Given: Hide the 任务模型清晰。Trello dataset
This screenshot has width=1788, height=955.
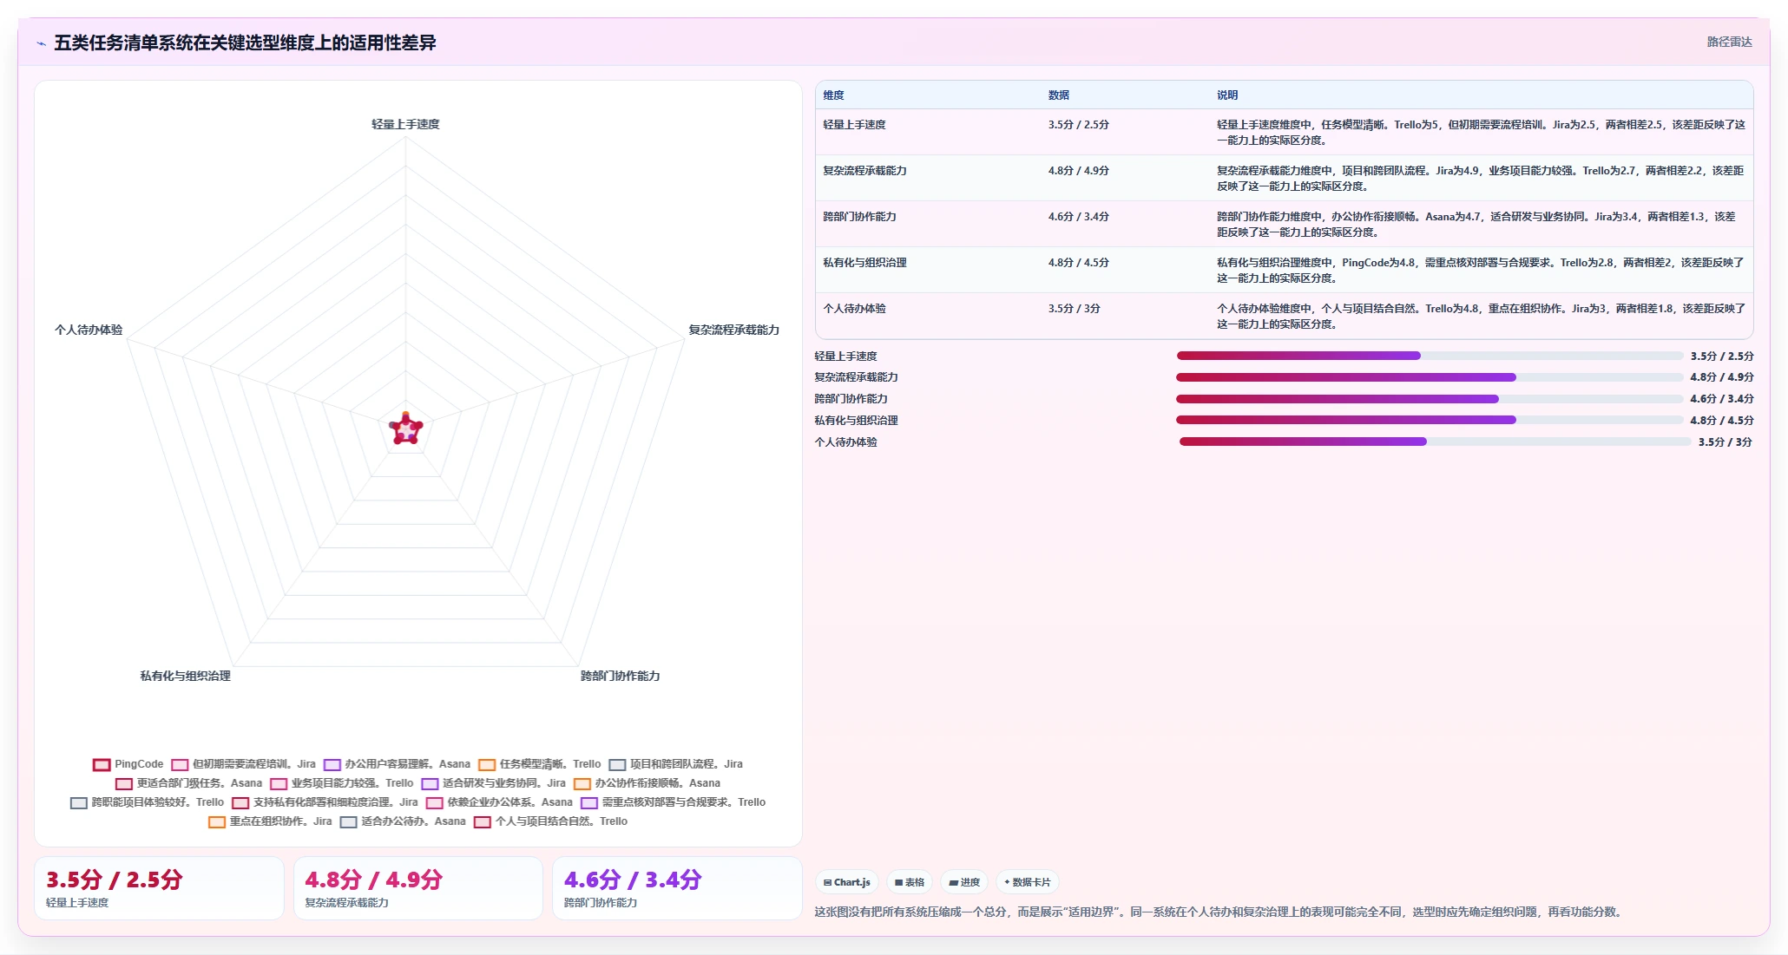Looking at the screenshot, I should pyautogui.click(x=539, y=764).
